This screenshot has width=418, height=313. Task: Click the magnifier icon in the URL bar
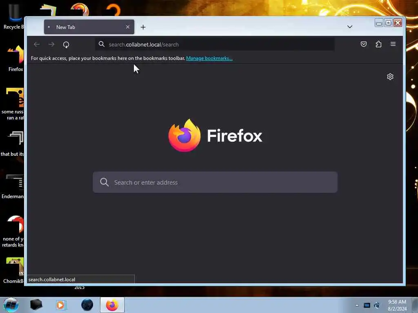[x=102, y=44]
